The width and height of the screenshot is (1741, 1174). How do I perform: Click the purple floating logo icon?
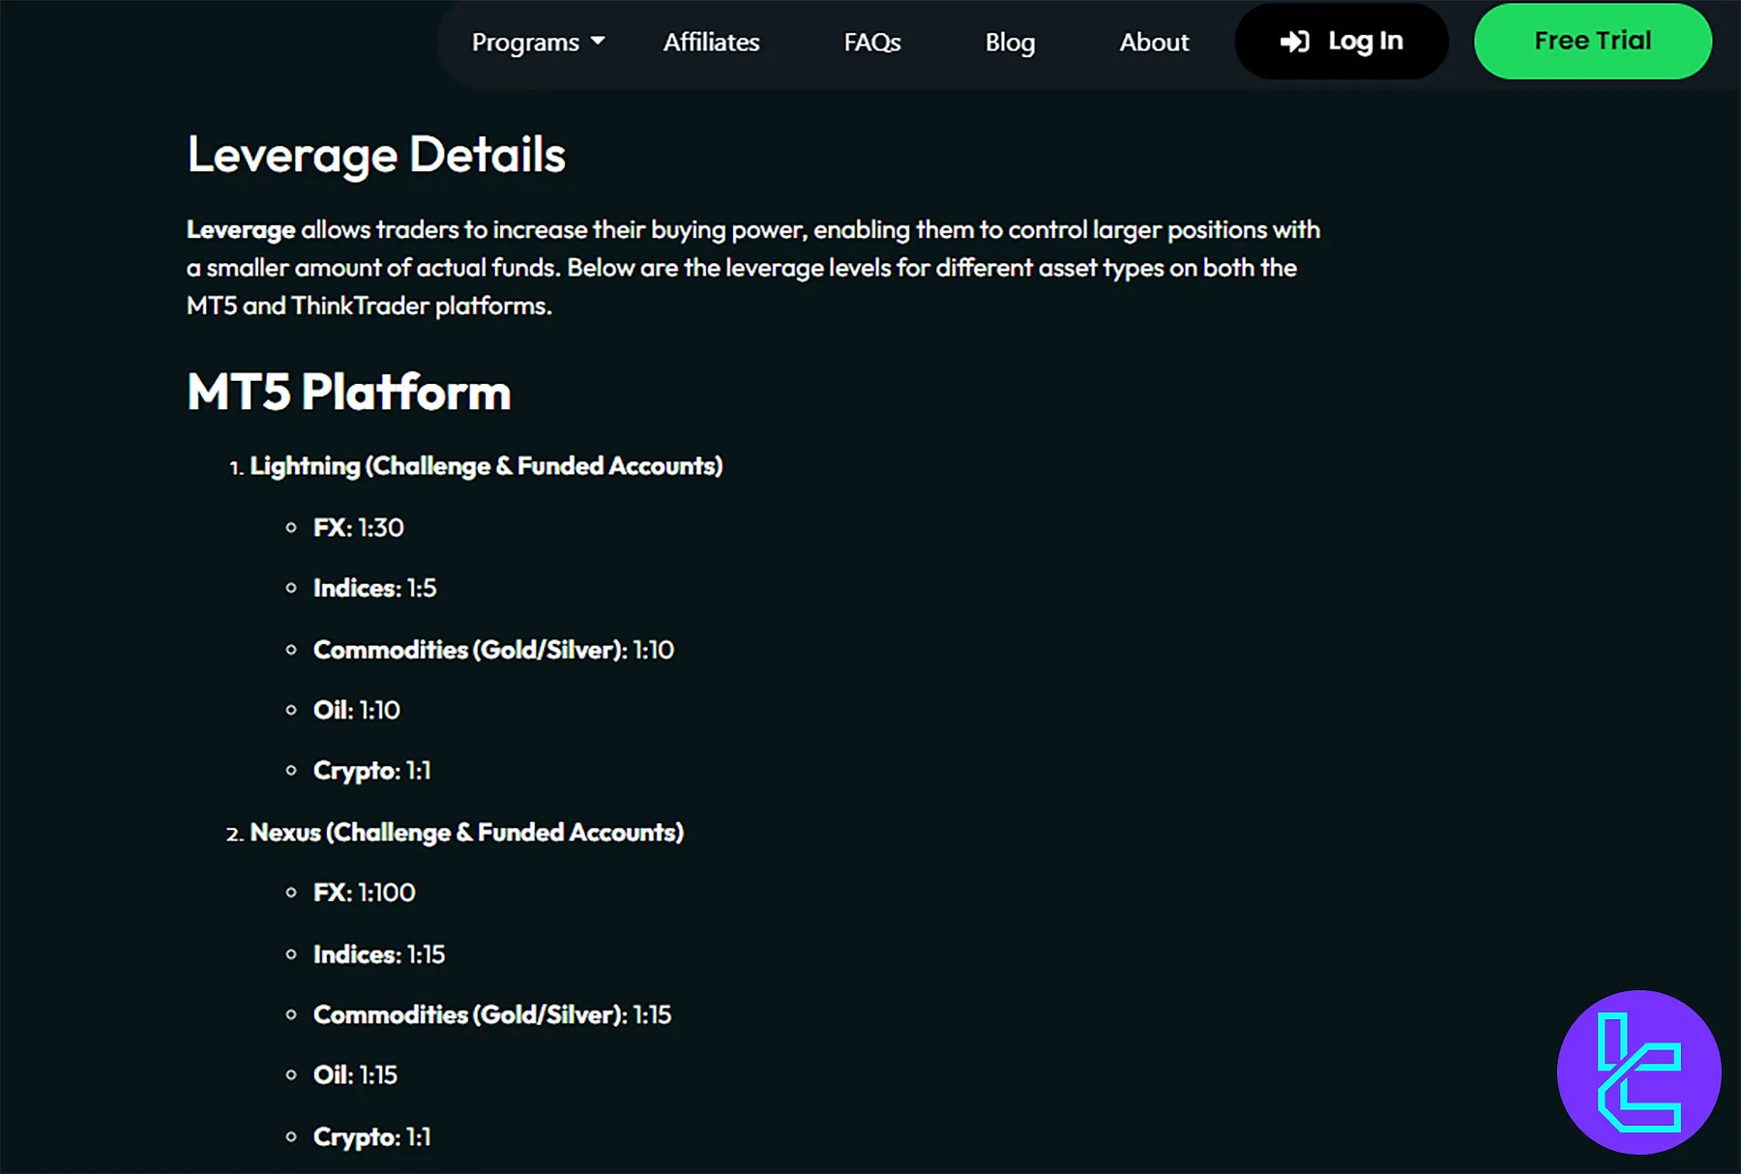pyautogui.click(x=1638, y=1071)
